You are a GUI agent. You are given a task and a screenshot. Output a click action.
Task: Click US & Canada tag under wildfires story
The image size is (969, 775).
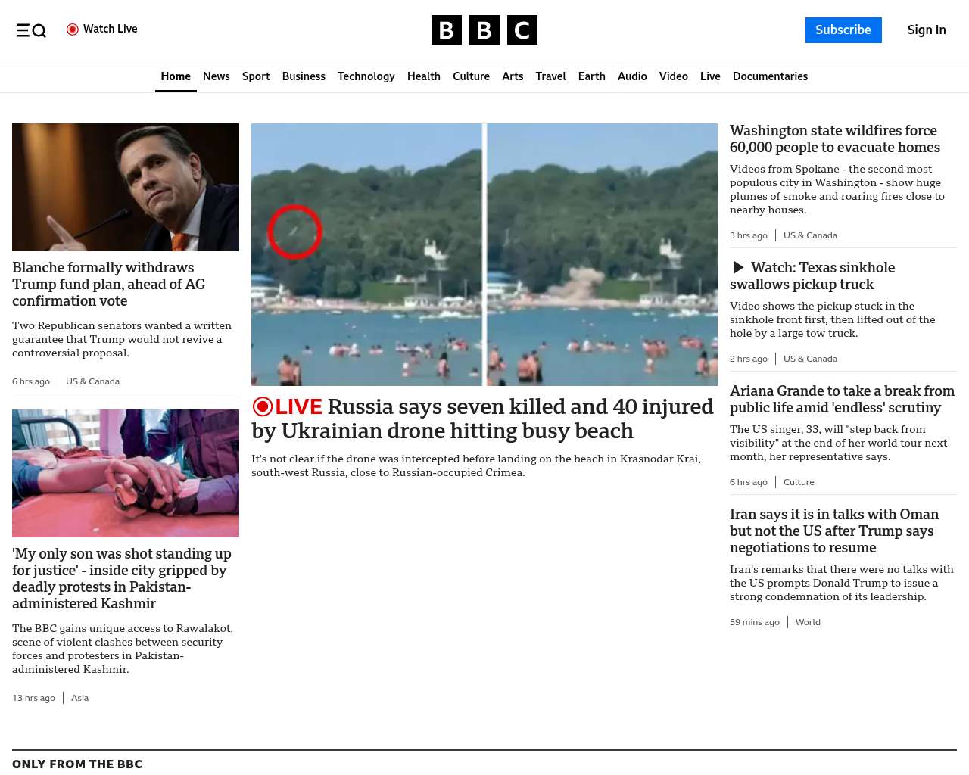810,235
